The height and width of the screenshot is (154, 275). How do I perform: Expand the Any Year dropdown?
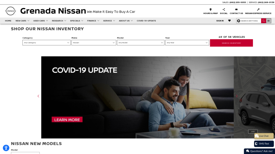pos(187,43)
